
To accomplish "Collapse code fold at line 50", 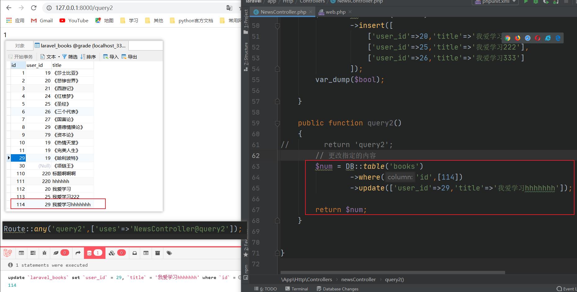I will tap(277, 26).
